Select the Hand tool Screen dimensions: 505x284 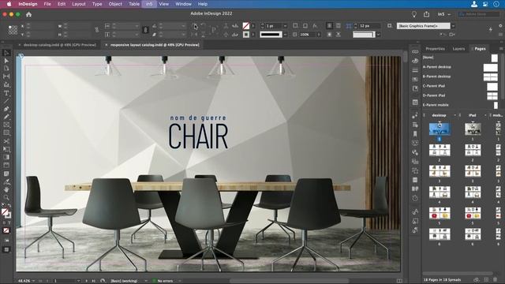(6, 189)
